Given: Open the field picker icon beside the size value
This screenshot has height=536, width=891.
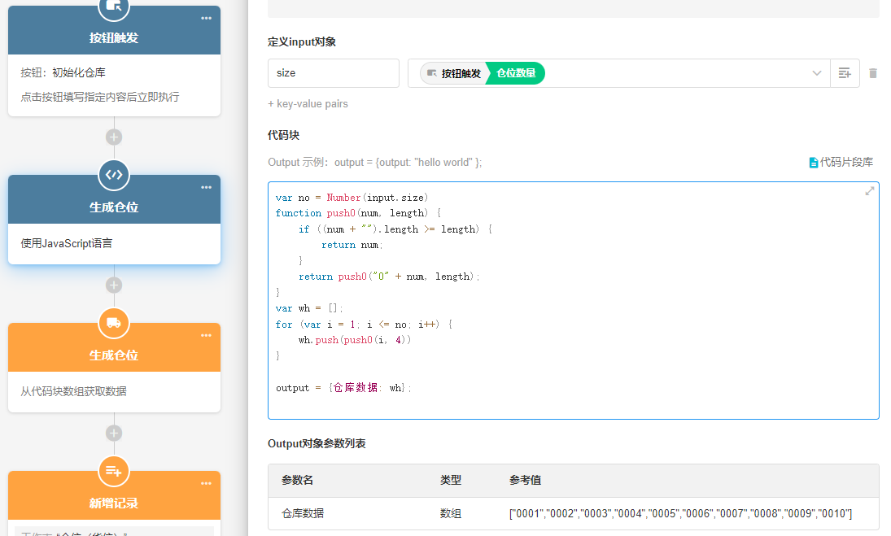Looking at the screenshot, I should pyautogui.click(x=845, y=73).
